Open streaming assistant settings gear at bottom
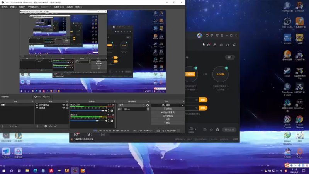The height and width of the screenshot is (174, 309). click(x=217, y=130)
